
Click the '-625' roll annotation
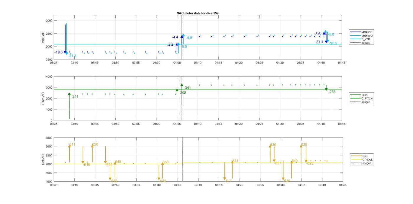click(310, 163)
